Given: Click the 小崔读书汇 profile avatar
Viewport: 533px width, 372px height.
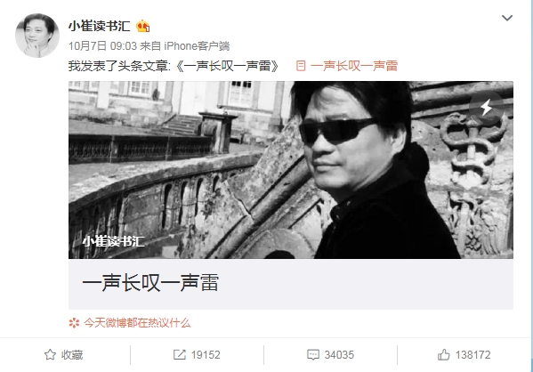Looking at the screenshot, I should pos(37,36).
